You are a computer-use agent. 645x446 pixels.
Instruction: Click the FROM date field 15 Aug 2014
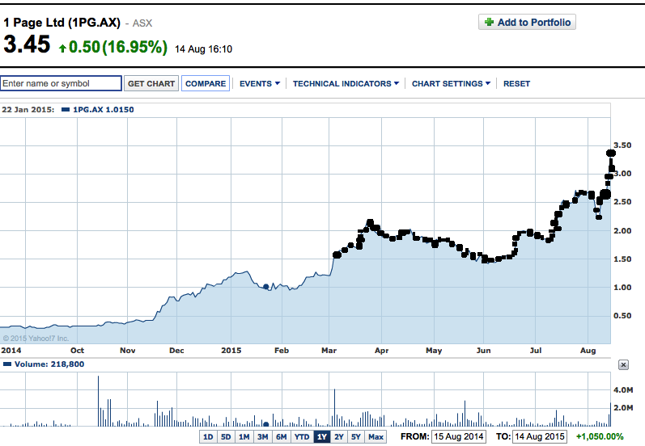[x=458, y=436]
